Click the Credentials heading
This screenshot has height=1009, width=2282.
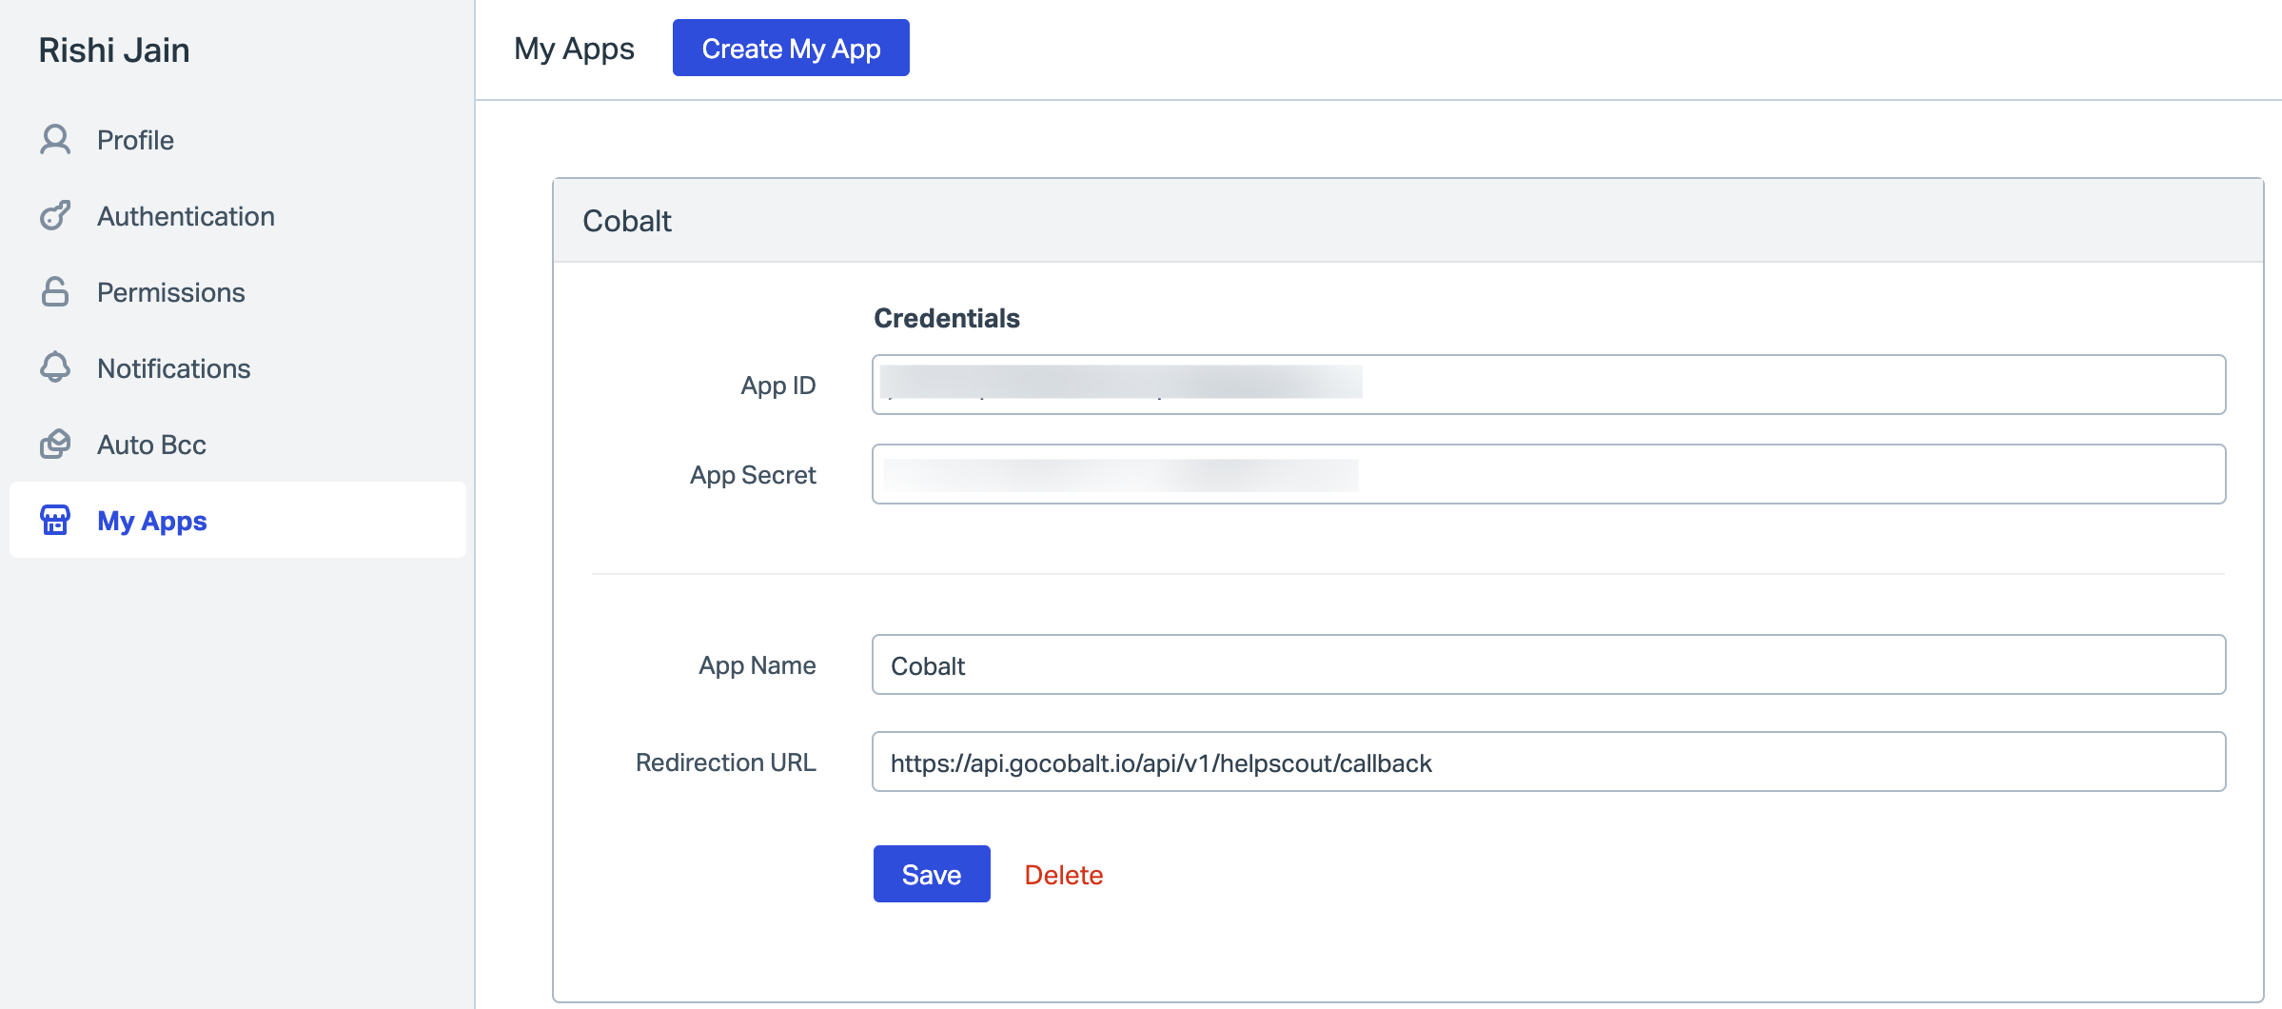[x=947, y=318]
